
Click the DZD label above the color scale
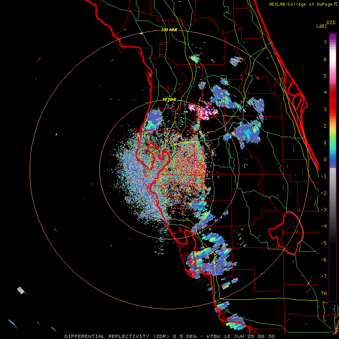331,23
